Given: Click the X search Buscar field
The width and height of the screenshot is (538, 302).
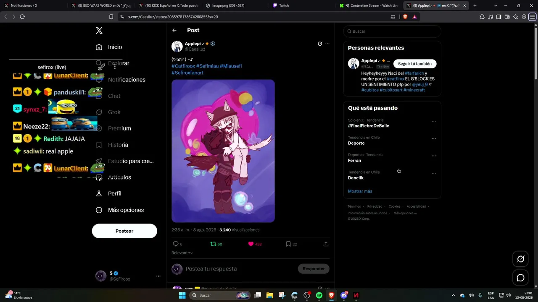Looking at the screenshot, I should point(392,31).
